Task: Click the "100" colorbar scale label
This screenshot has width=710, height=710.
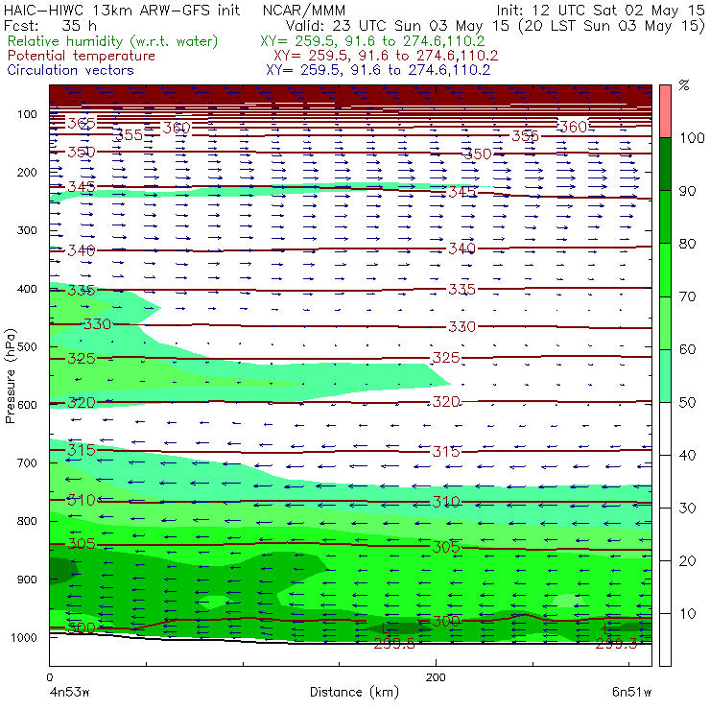Action: tap(692, 137)
